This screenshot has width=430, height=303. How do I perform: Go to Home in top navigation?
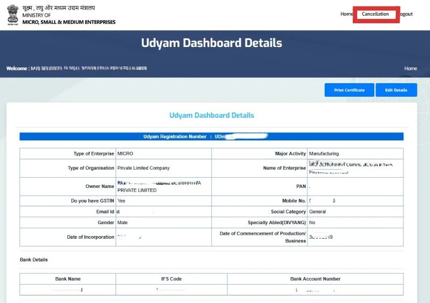tap(346, 14)
